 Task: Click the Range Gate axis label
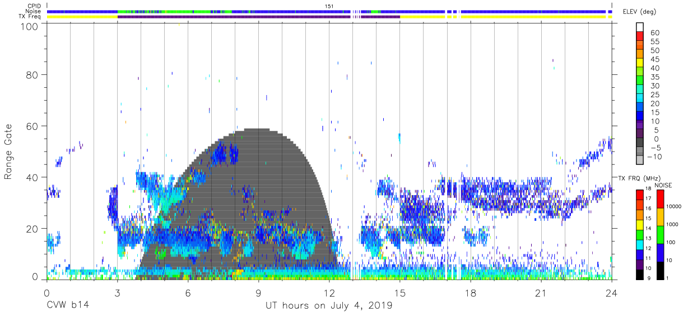8,152
